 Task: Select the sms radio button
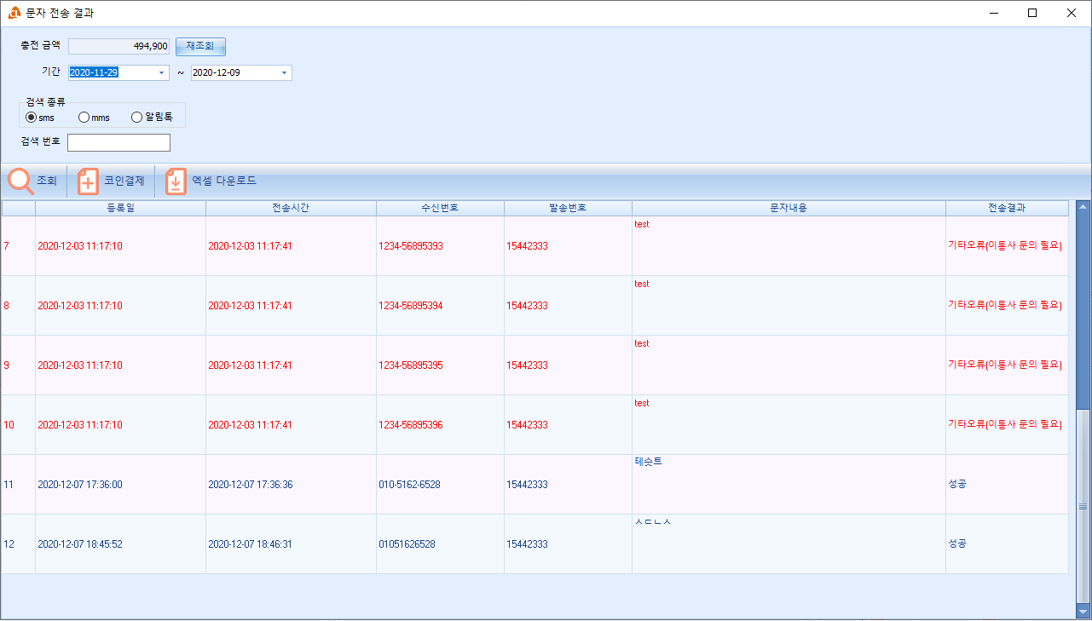[x=32, y=118]
